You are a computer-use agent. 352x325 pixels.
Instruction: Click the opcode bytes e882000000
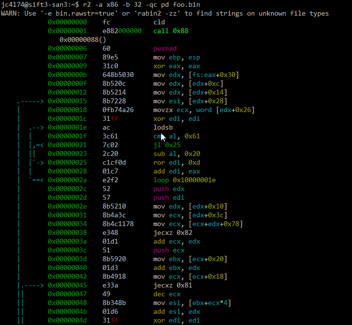122,31
